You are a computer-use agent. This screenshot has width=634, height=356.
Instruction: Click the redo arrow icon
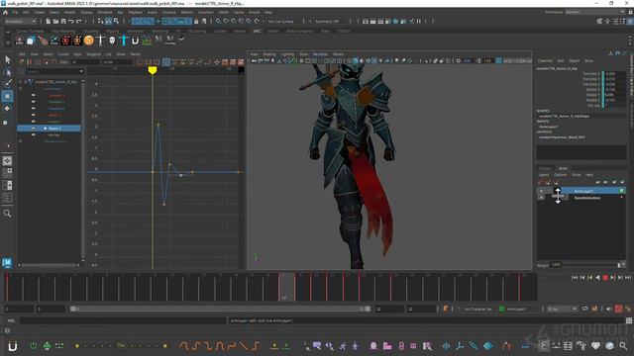coord(79,21)
